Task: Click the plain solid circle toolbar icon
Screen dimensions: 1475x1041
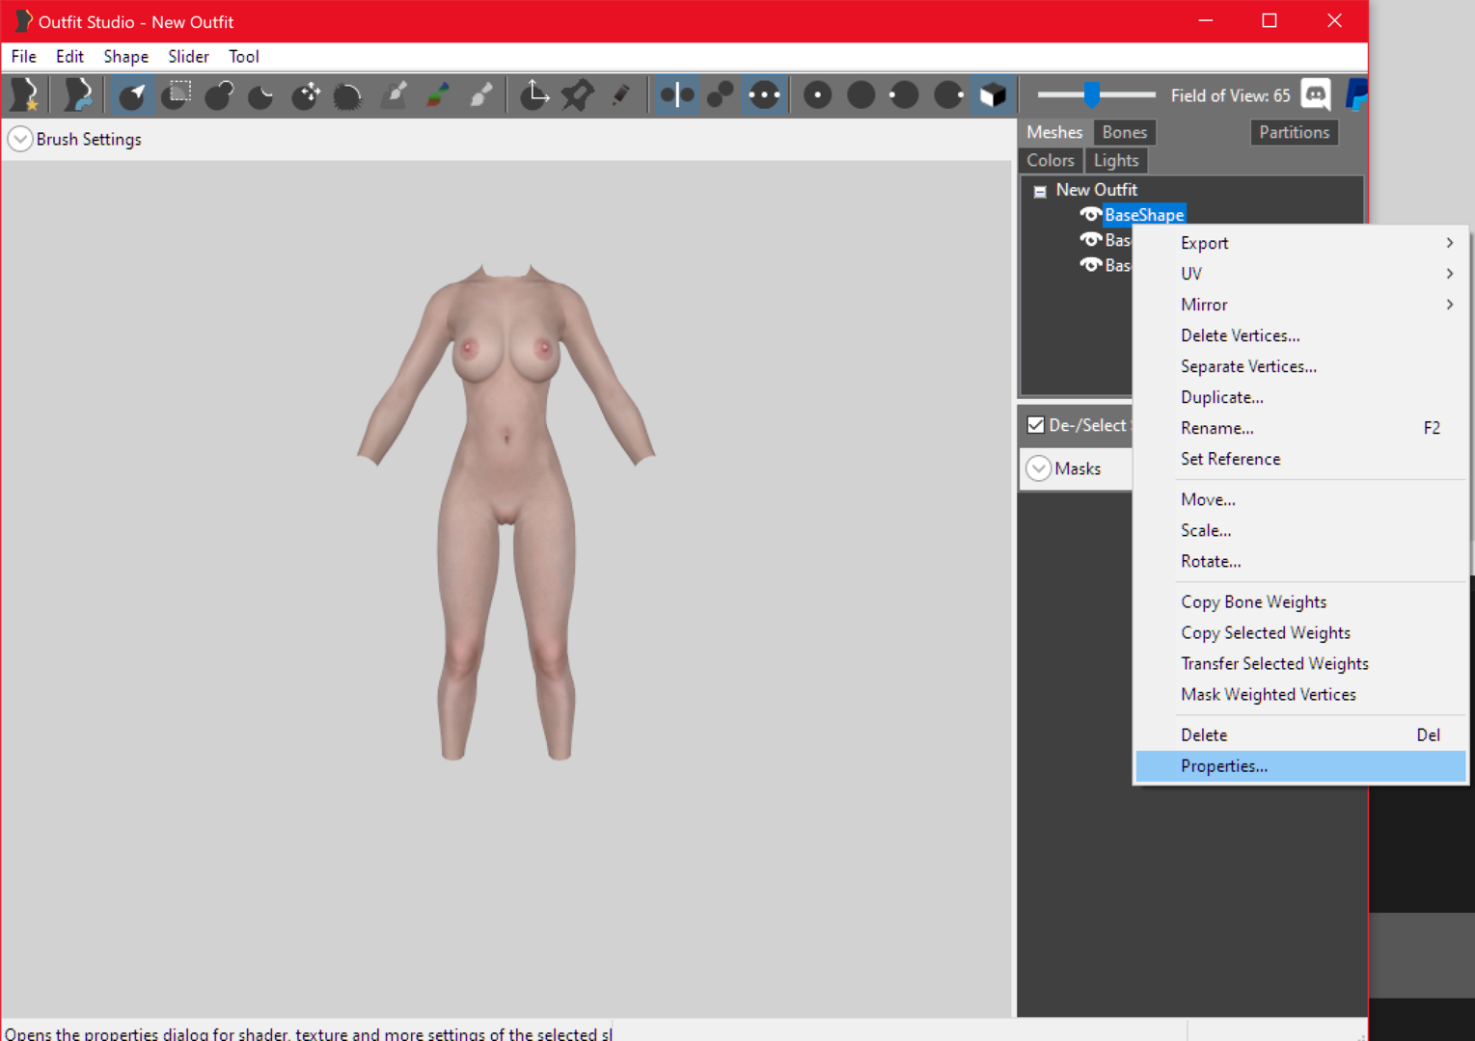Action: point(861,94)
